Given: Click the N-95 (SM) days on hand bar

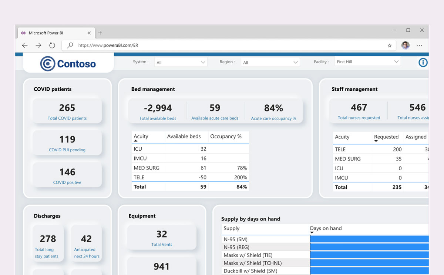Looking at the screenshot, I should coord(369,239).
